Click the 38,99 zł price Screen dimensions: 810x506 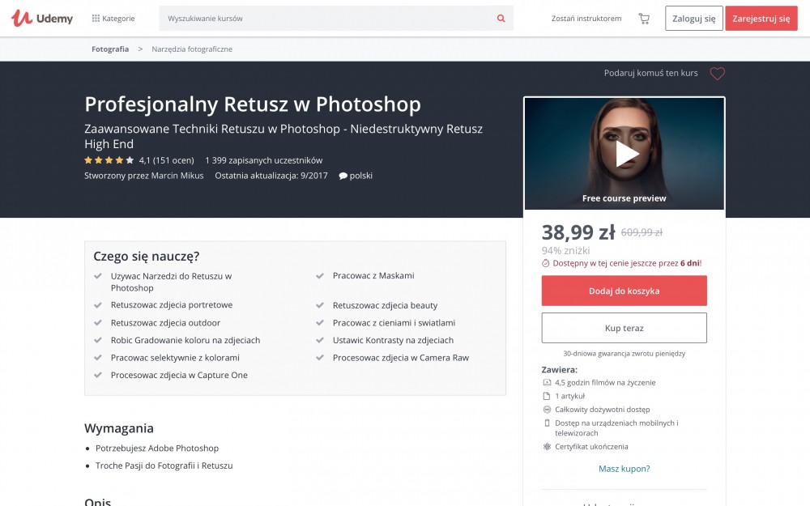coord(578,232)
